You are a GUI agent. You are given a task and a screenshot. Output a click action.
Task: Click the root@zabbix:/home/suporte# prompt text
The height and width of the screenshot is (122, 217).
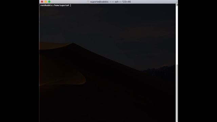(55, 5)
